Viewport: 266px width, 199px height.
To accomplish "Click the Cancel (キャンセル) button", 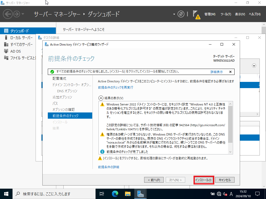I will [x=225, y=180].
